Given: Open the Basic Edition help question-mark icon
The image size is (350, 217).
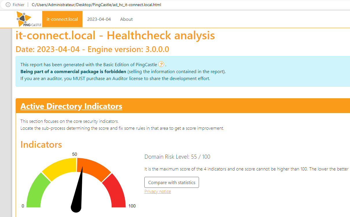Looking at the screenshot, I should 161,64.
